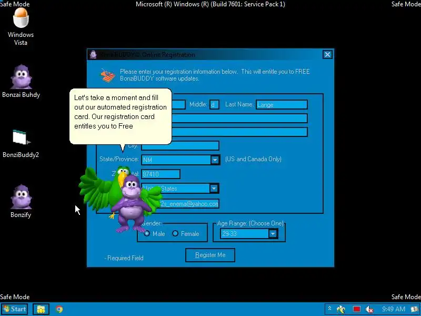Click the 'Last Name:' label
Screen dimensions: 421x316
pos(239,104)
